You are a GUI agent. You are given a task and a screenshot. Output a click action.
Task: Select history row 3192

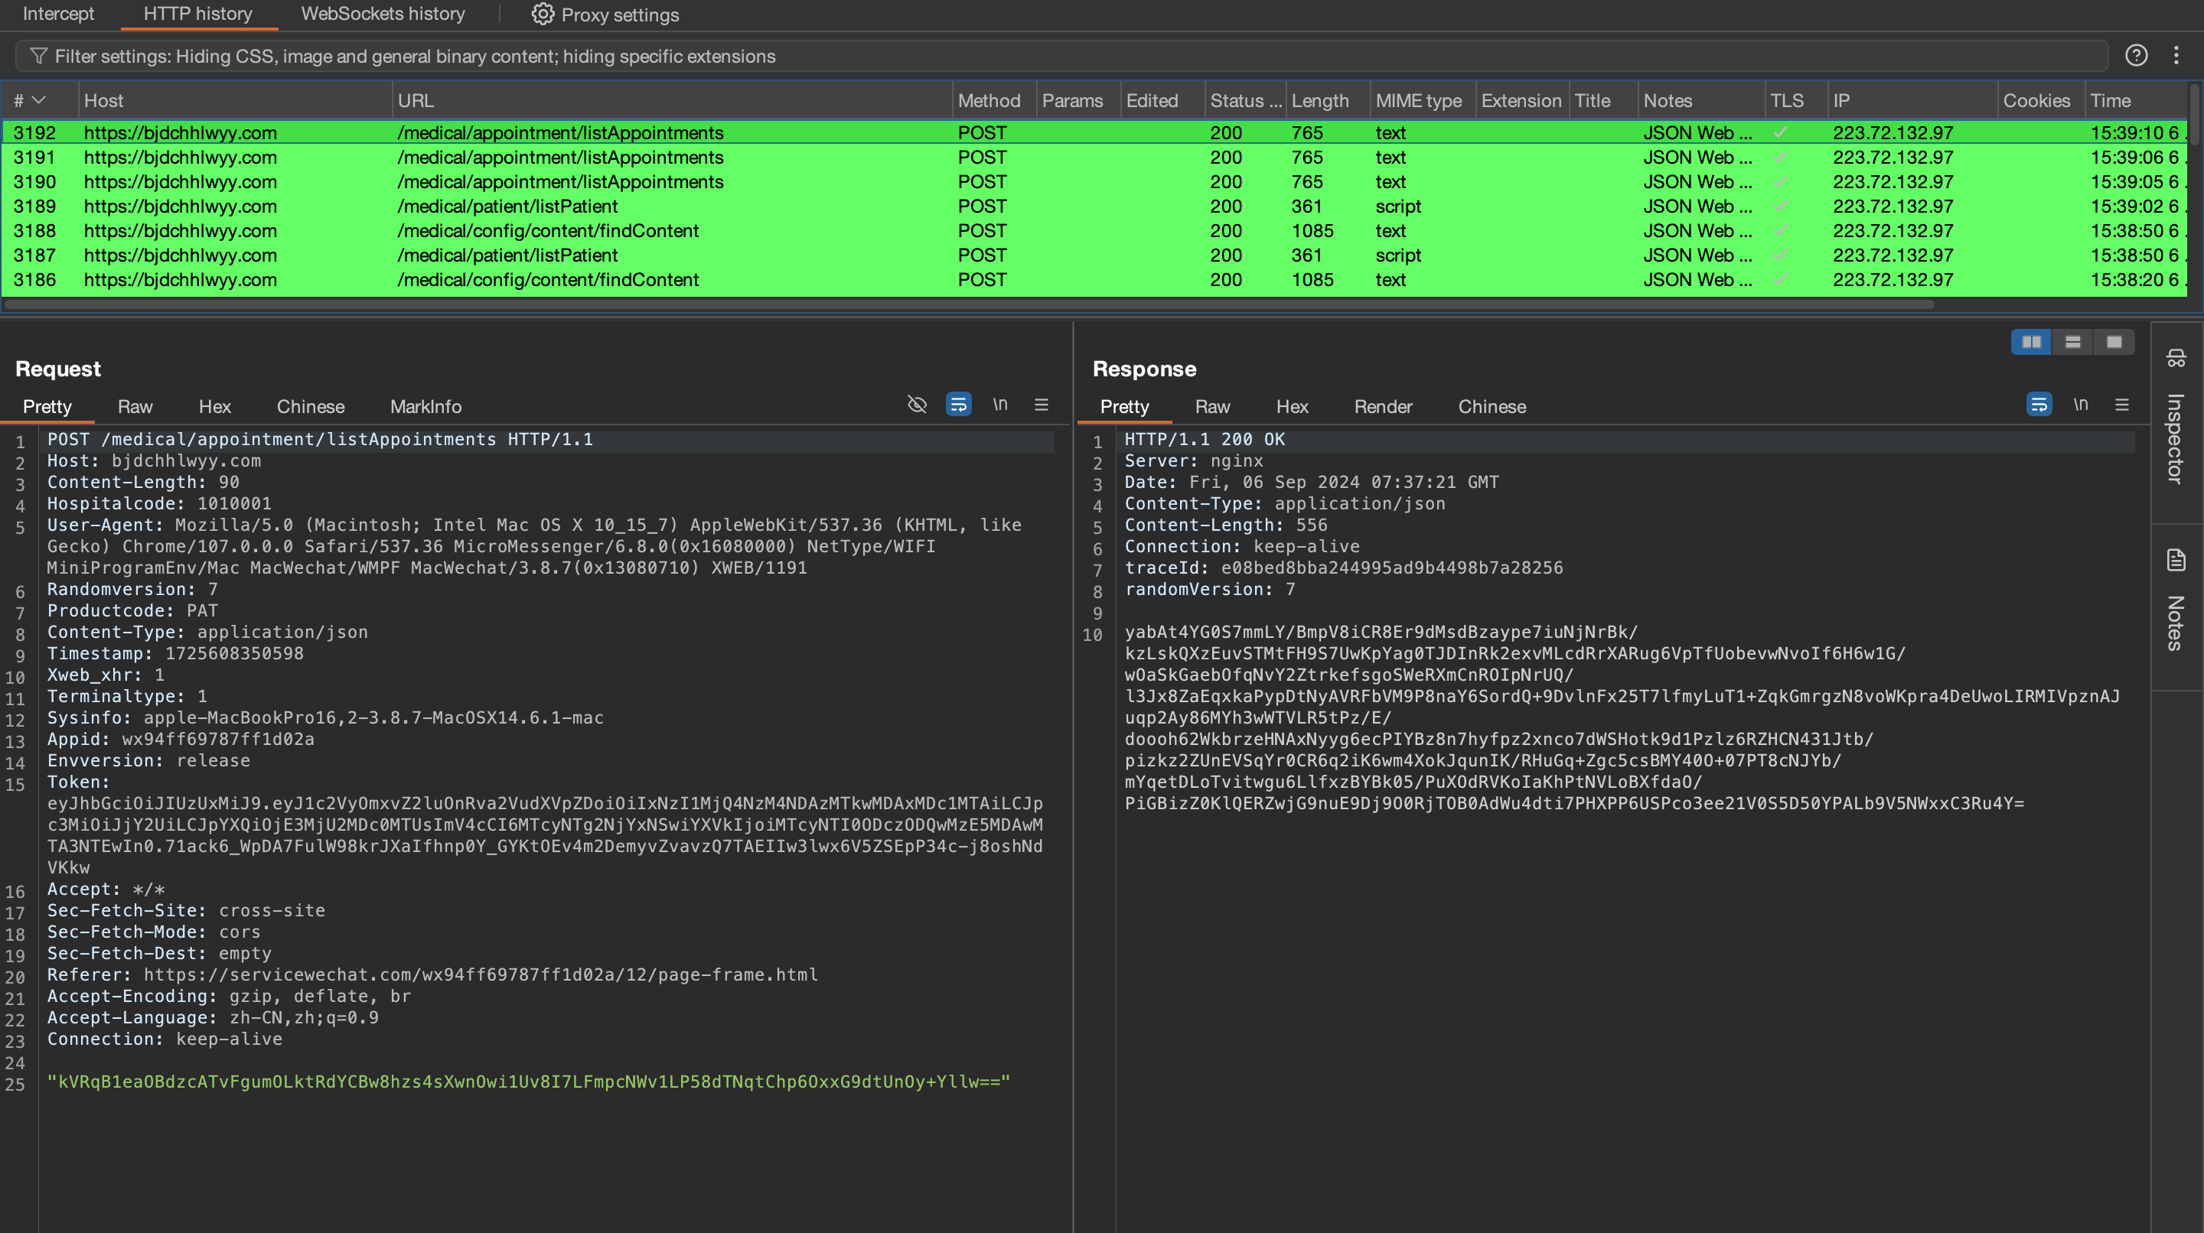pyautogui.click(x=1094, y=132)
